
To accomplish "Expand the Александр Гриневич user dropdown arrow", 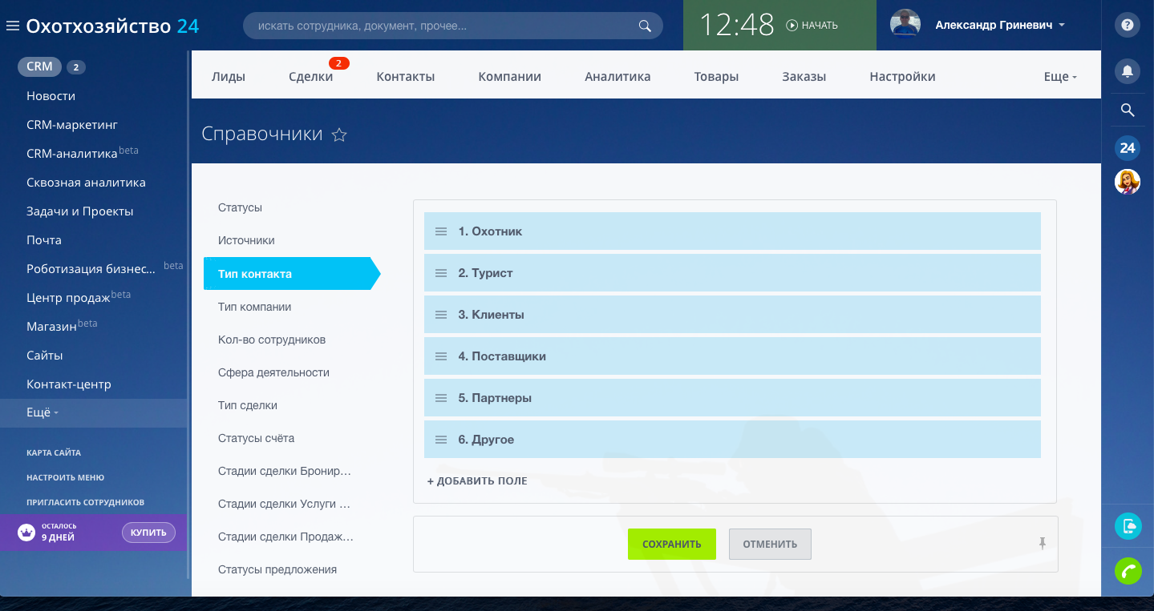I will (x=1062, y=26).
